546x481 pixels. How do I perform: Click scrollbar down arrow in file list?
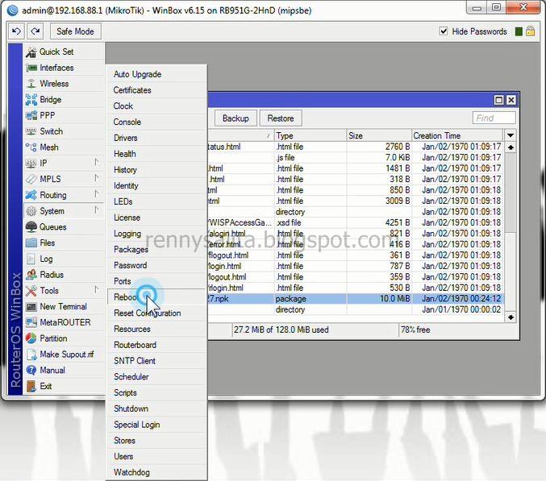tap(511, 317)
